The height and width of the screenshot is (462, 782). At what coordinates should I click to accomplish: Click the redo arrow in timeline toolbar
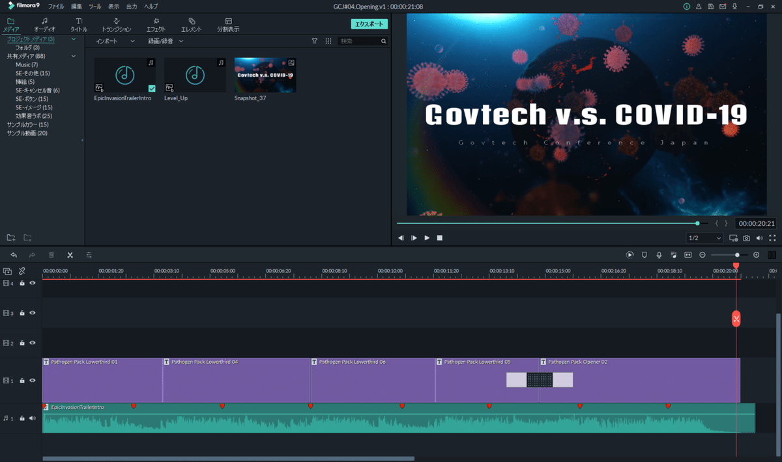coord(33,255)
